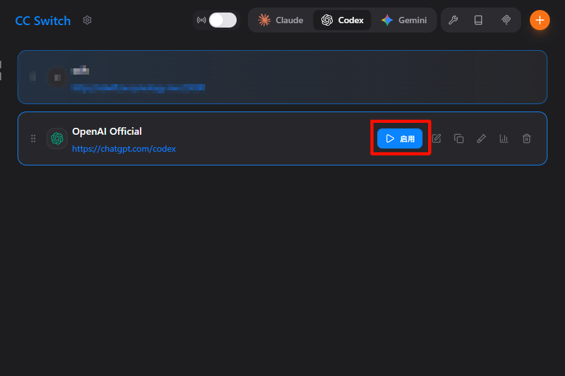
Task: Click the CC Switch title
Action: 43,21
